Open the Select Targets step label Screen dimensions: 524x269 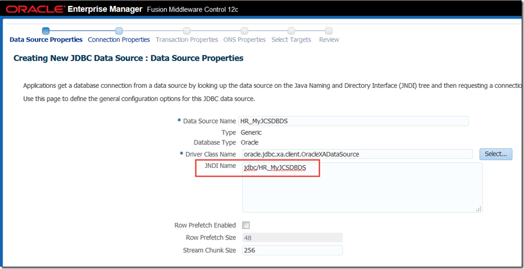pyautogui.click(x=291, y=40)
